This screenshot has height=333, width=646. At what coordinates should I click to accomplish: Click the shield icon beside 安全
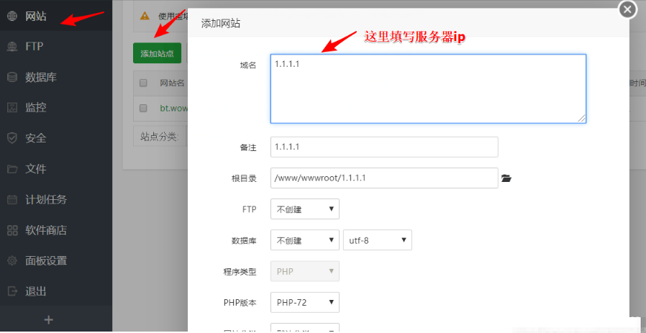click(12, 138)
